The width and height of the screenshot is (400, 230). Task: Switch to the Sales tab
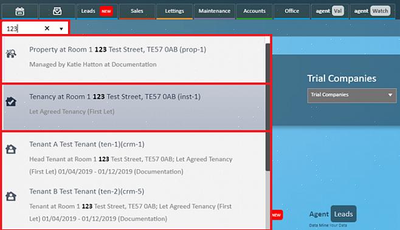tap(137, 11)
